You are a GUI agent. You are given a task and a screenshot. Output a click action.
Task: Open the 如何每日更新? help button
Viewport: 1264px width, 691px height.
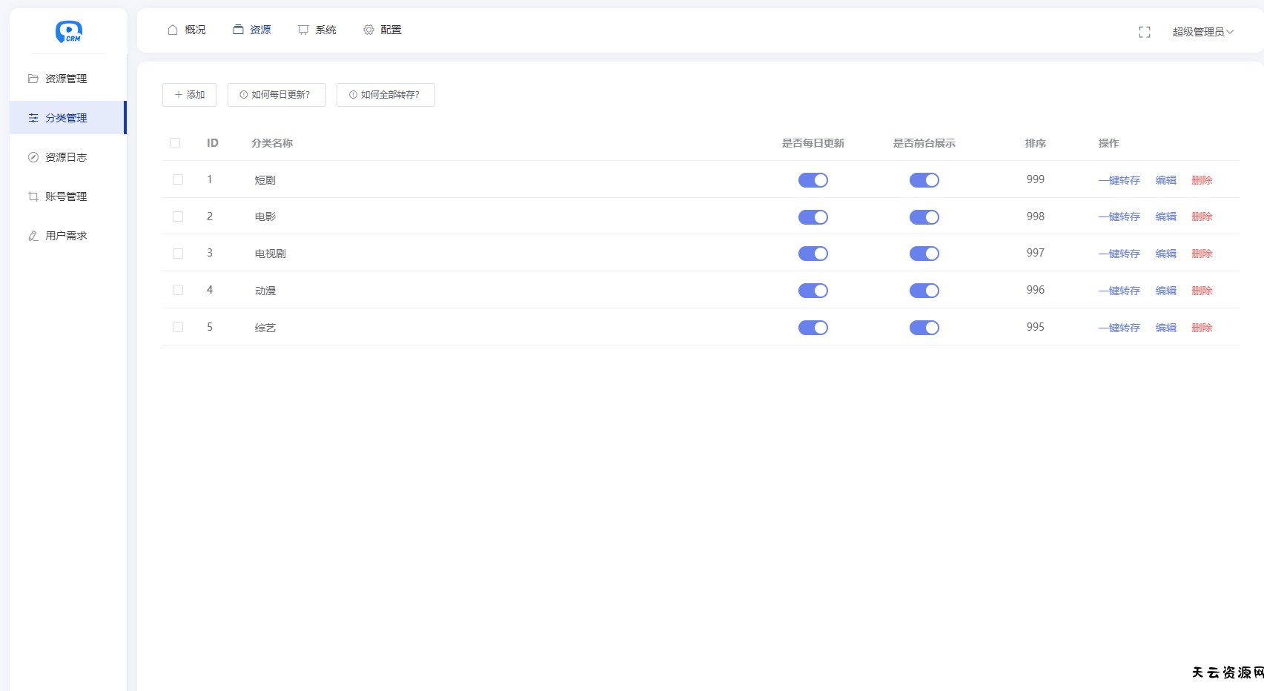click(x=277, y=95)
